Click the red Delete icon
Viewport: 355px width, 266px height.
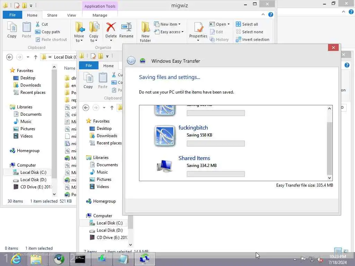coord(111,27)
